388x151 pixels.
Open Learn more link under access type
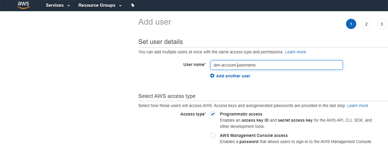358,106
